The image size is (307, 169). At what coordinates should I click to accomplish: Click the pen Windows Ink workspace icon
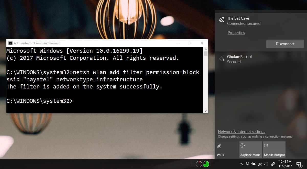click(273, 164)
